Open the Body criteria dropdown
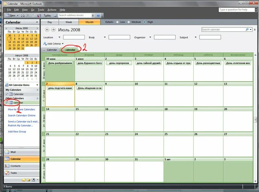Image resolution: width=259 pixels, height=192 pixels. click(x=105, y=37)
